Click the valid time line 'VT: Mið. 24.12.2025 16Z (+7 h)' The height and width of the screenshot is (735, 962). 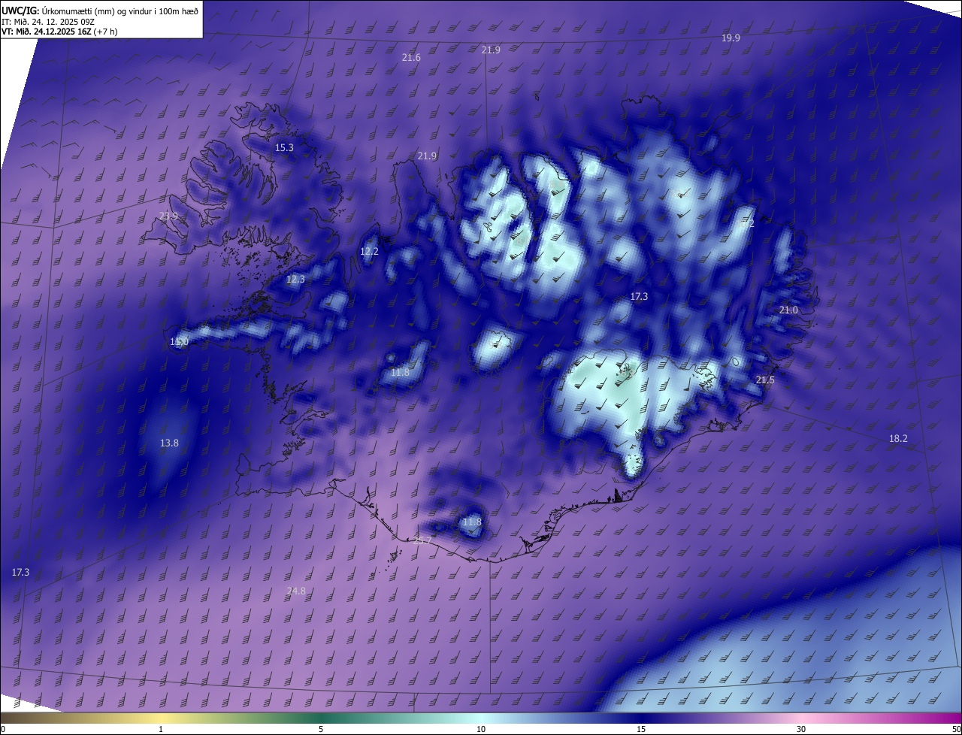(59, 32)
